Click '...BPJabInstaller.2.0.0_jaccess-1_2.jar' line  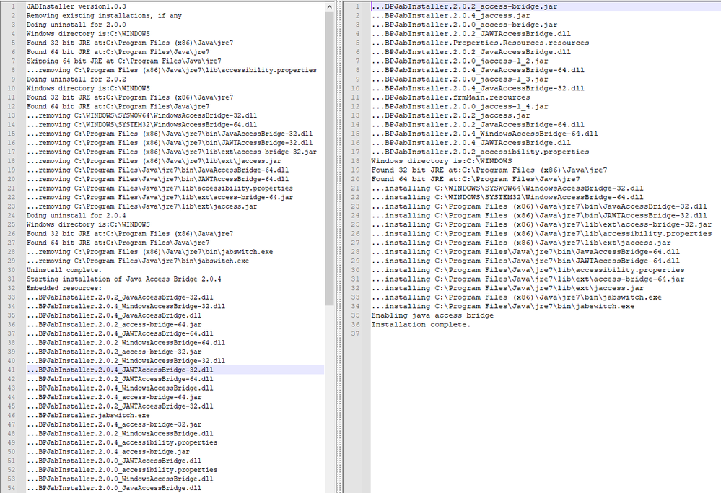460,61
